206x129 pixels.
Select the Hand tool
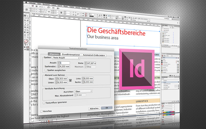coord(25,37)
